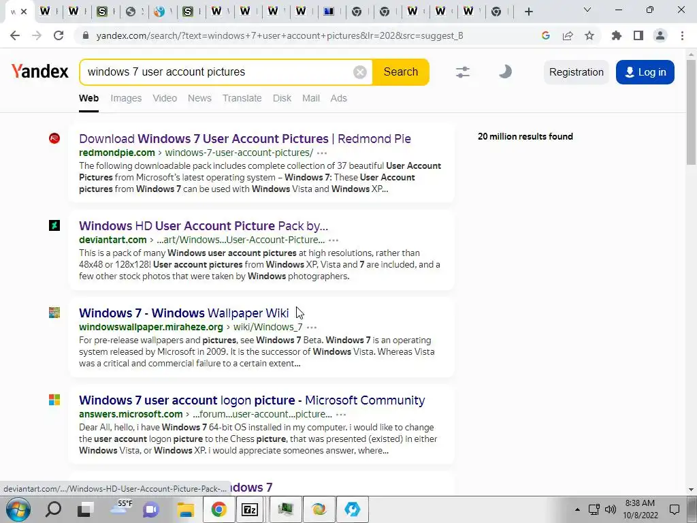This screenshot has height=523, width=697.
Task: Open taskbar clock showing 8:38 AM
Action: 640,509
